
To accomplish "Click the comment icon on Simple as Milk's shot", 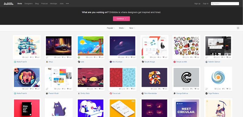I will 191,57.
